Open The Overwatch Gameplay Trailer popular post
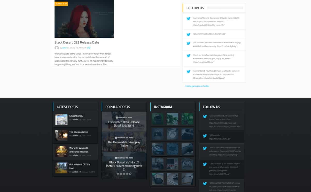The width and height of the screenshot is (311, 192). click(x=124, y=144)
